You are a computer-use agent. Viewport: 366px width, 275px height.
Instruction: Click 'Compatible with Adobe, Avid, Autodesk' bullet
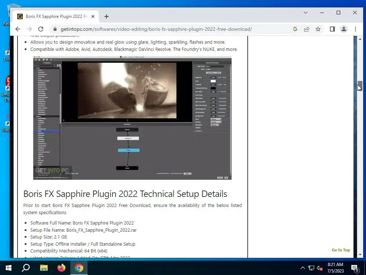(x=134, y=49)
